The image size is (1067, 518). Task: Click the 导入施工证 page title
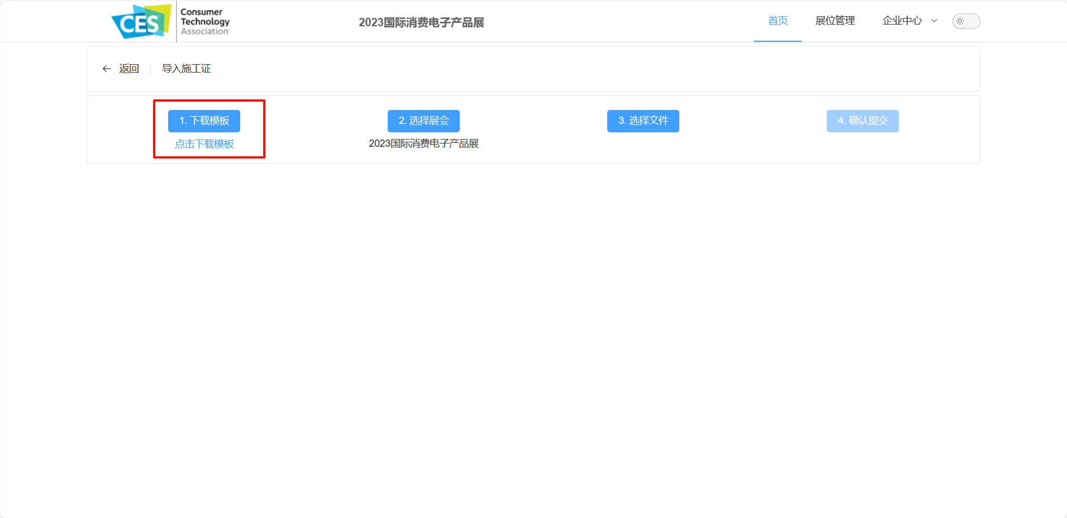coord(187,69)
